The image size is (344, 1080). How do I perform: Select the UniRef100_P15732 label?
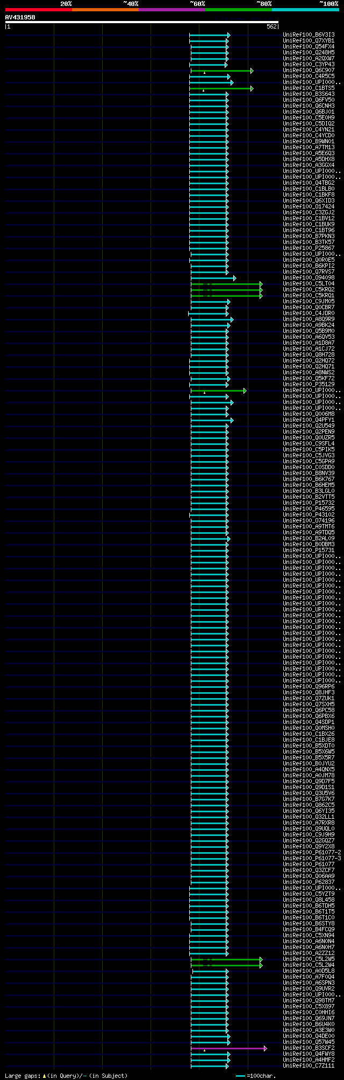pos(309,503)
